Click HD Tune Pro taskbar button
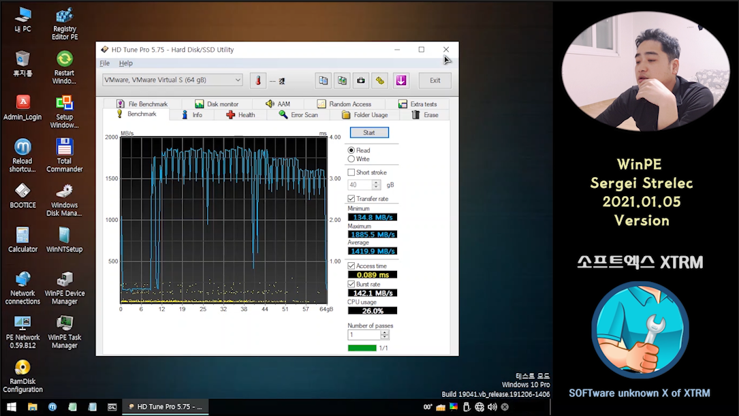Screen dimensions: 739x416 click(x=166, y=406)
